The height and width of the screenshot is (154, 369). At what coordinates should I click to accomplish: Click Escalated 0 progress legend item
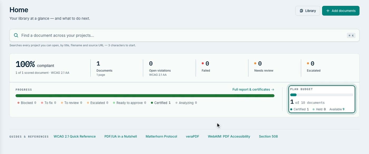(98, 103)
